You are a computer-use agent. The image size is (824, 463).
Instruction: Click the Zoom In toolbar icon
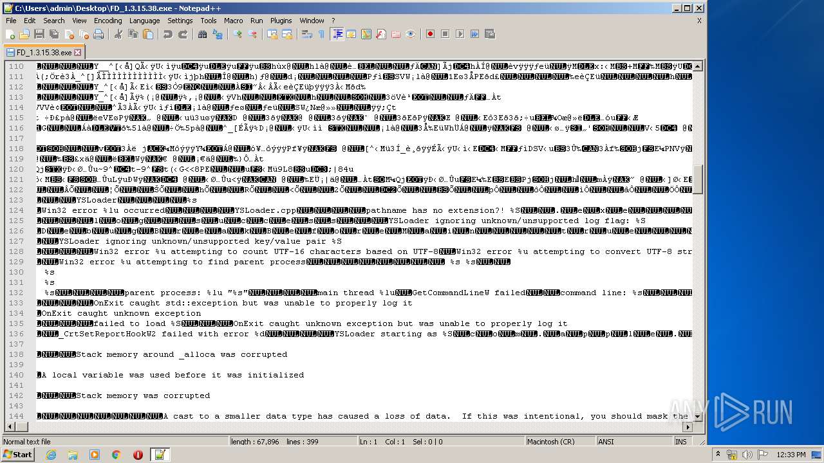click(x=238, y=34)
